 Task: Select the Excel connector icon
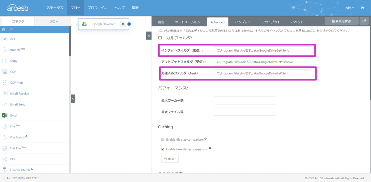[x=5, y=115]
